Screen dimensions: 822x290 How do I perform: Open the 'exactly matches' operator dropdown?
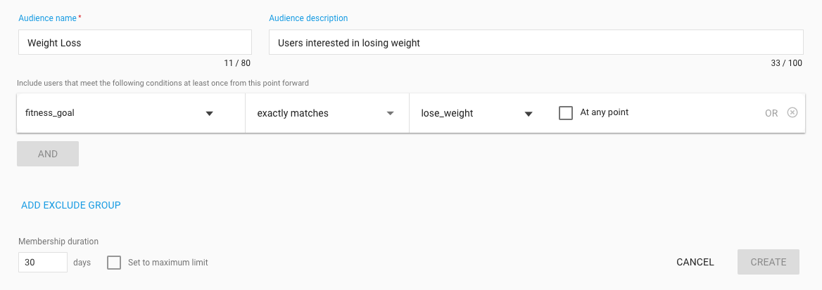click(327, 113)
